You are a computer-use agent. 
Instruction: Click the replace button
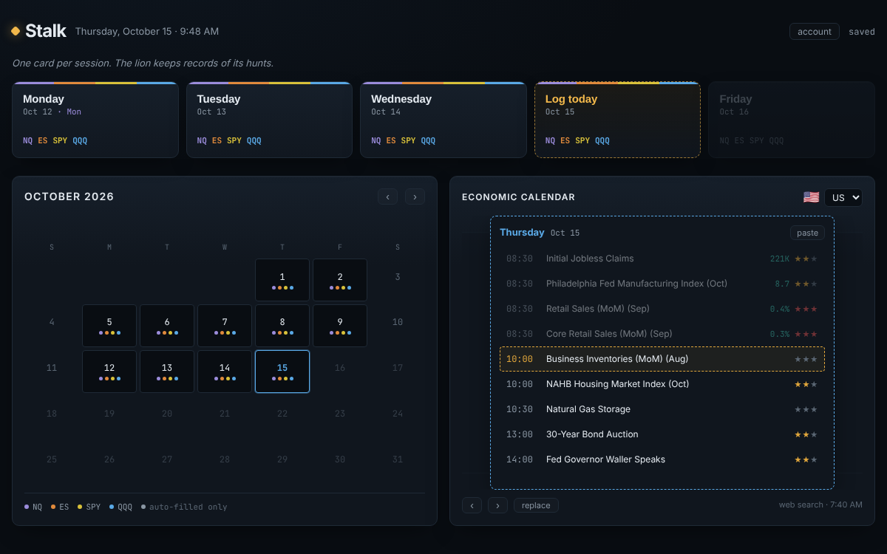536,505
